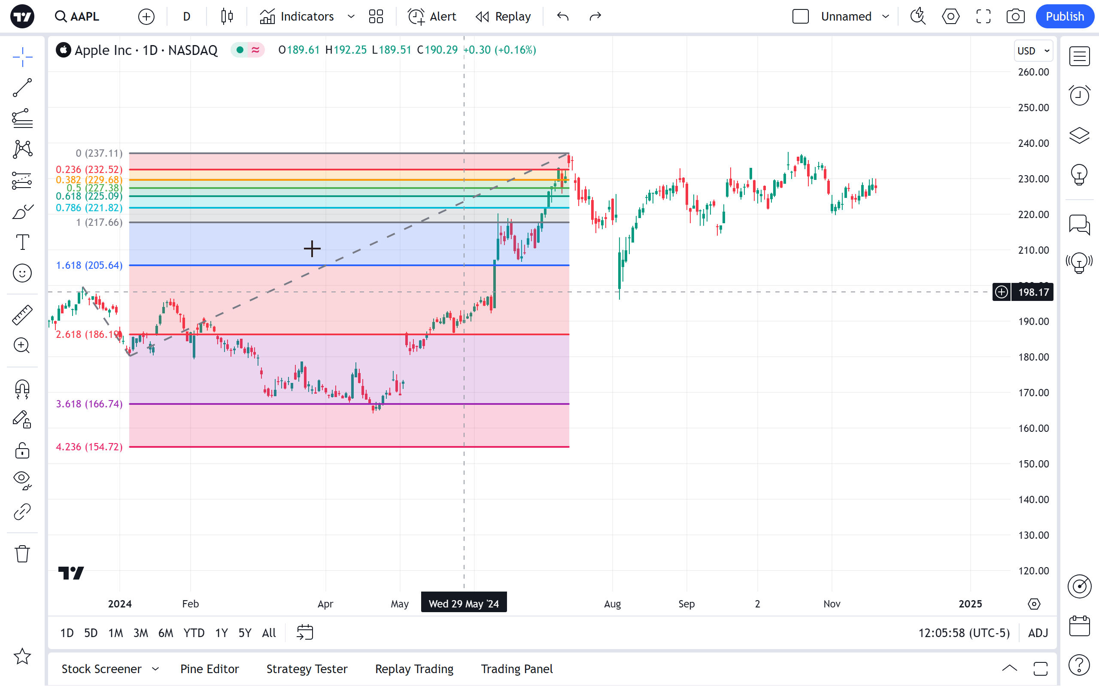This screenshot has width=1099, height=686.
Task: Open the Strategy Tester tab
Action: (x=307, y=669)
